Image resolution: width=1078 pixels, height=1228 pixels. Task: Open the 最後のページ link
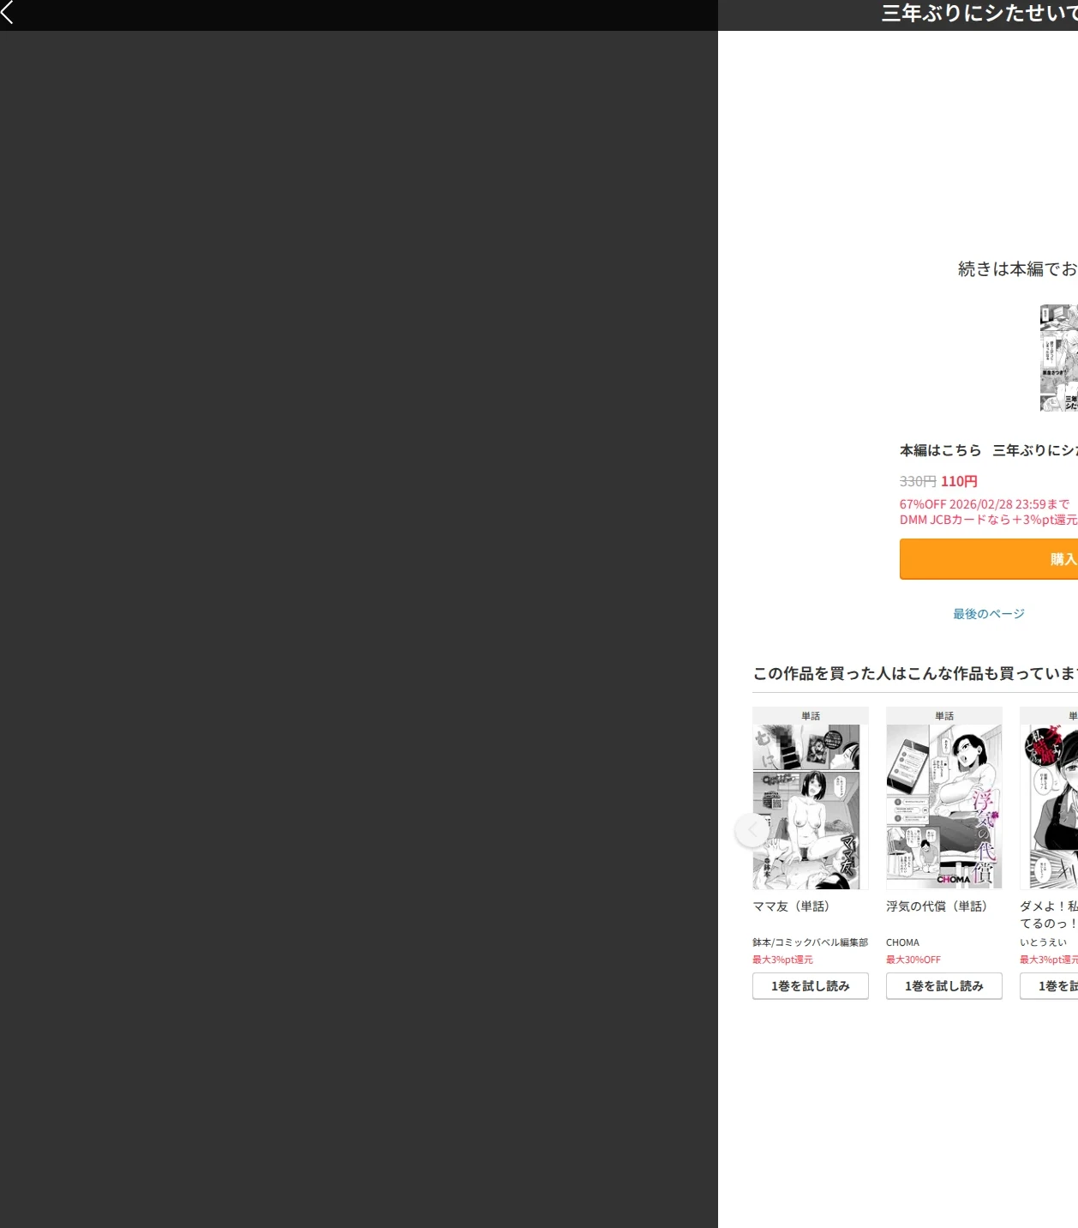[x=989, y=614]
